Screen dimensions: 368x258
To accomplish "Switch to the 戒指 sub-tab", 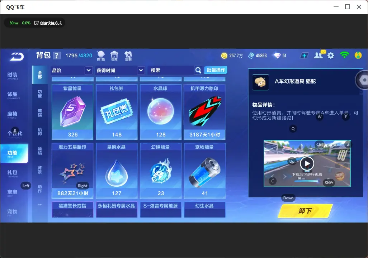I will tap(40, 113).
